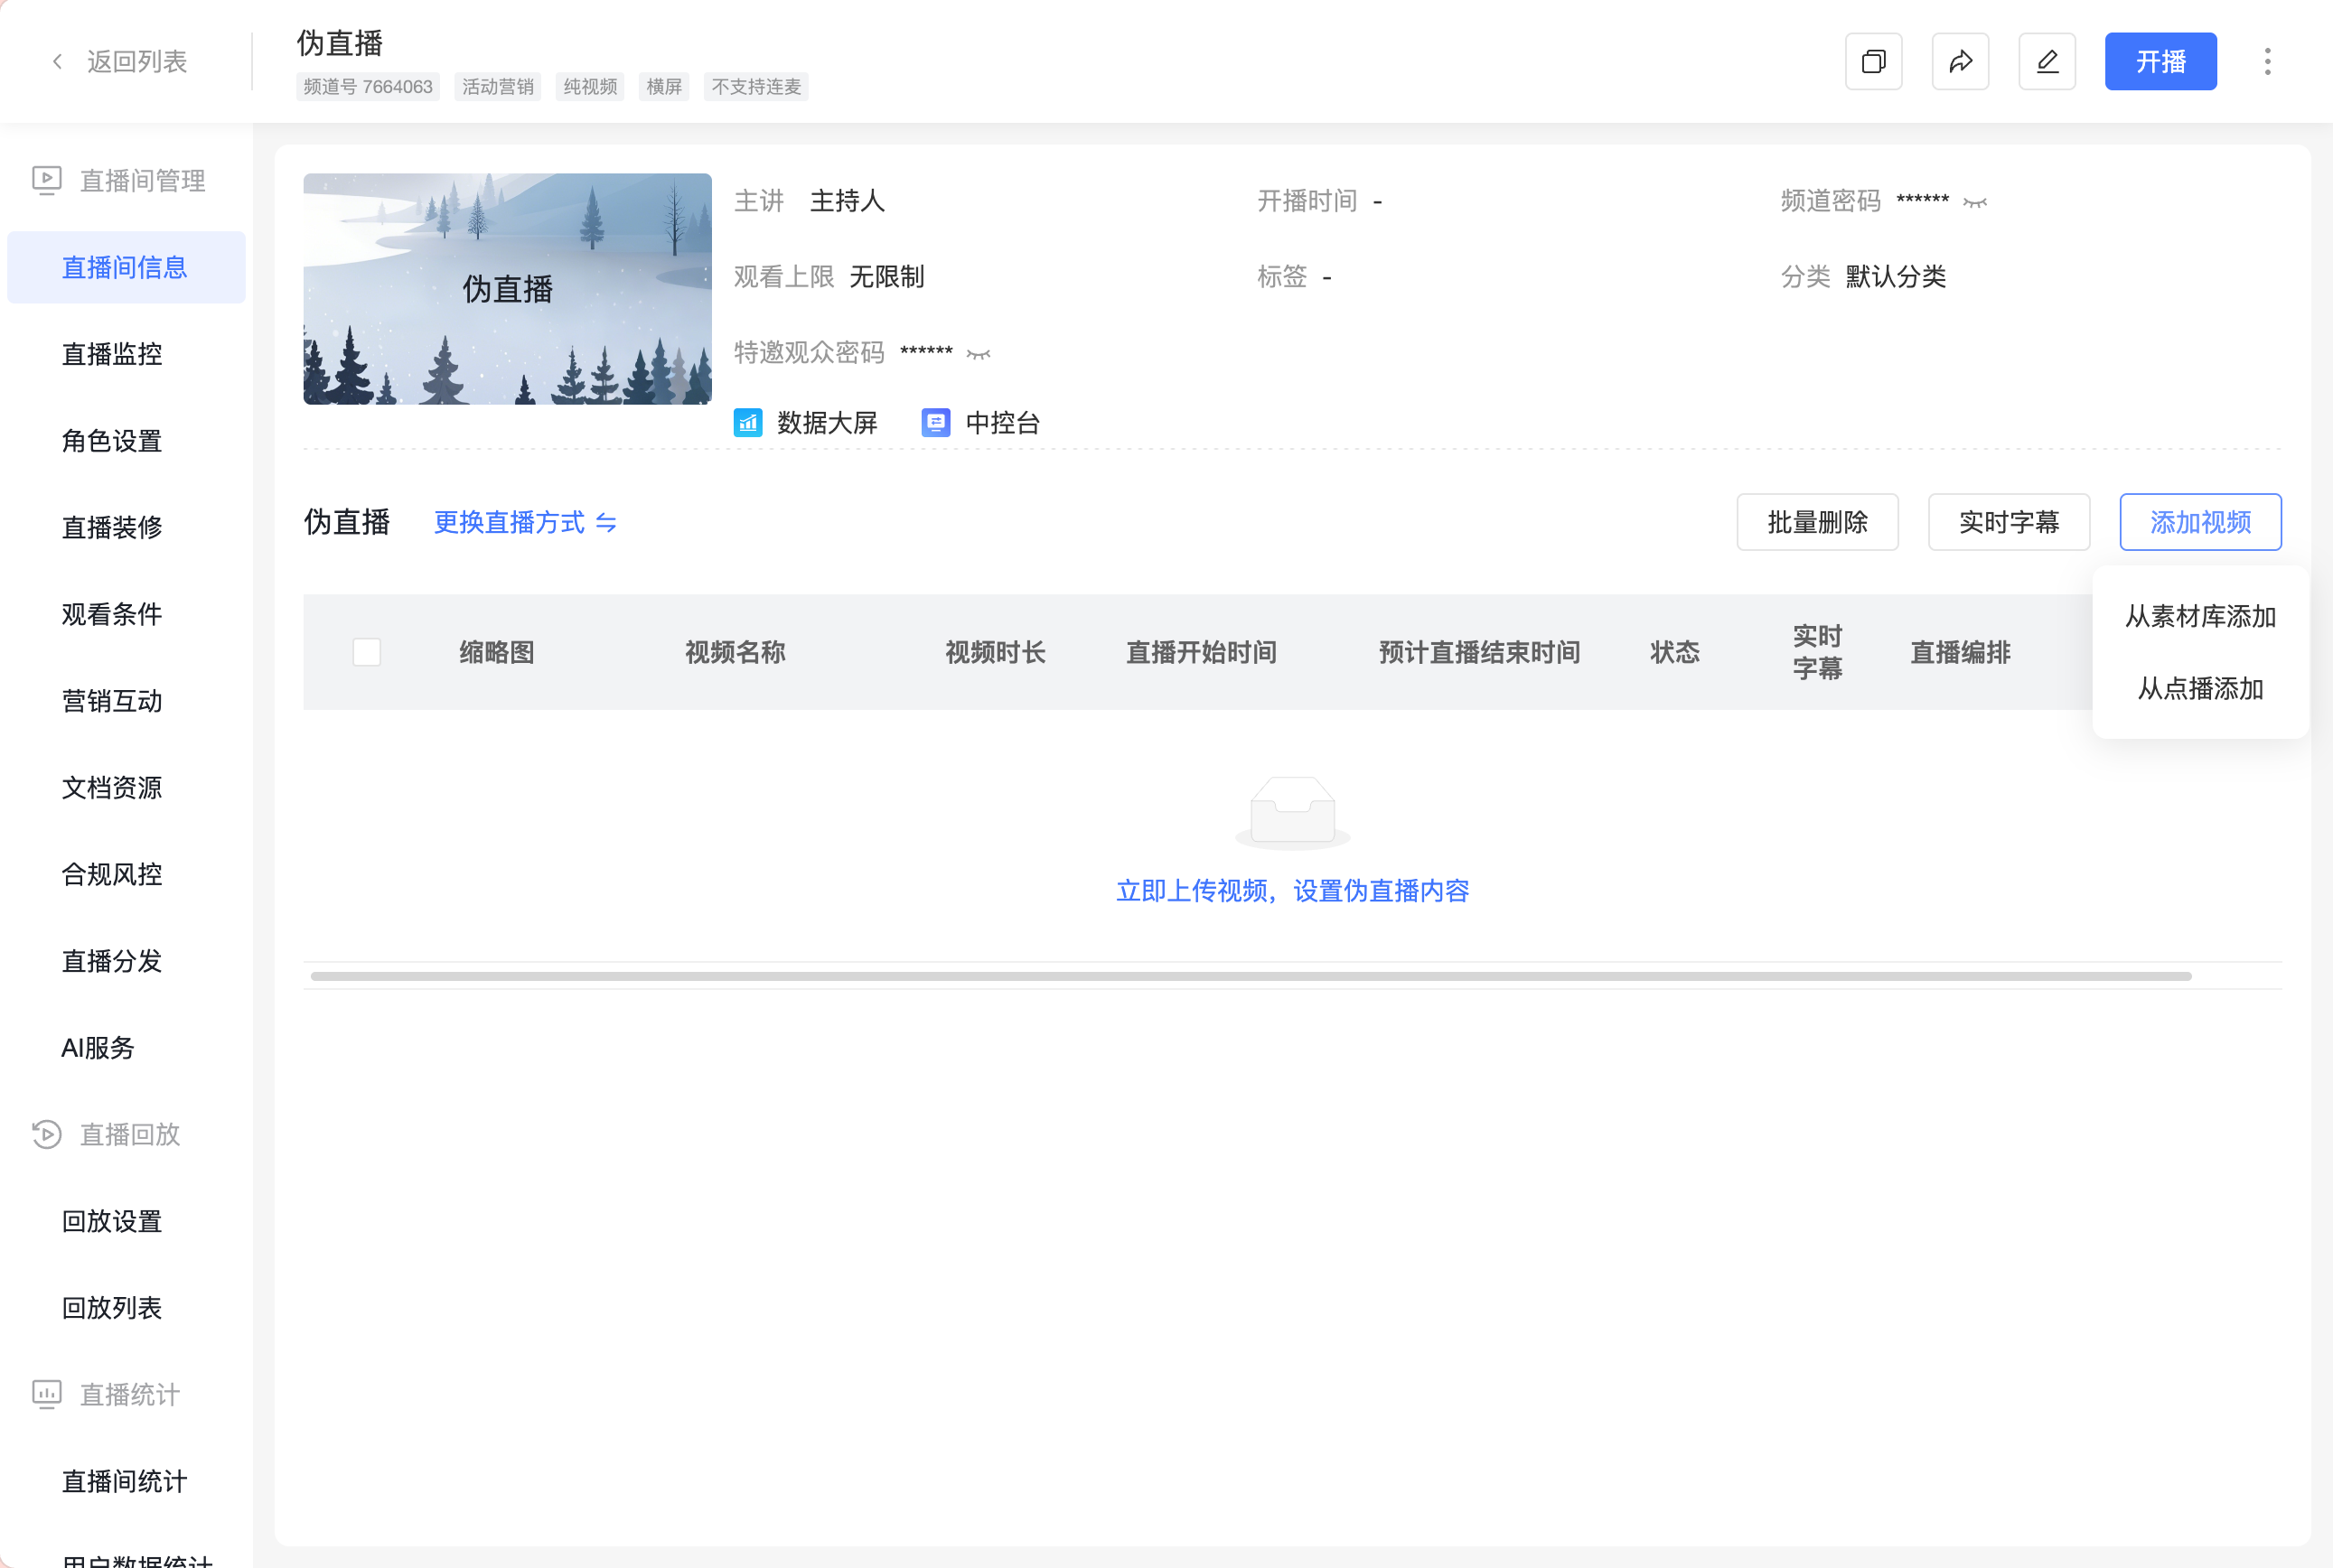
Task: Click the 视频名称 column header
Action: tap(736, 652)
